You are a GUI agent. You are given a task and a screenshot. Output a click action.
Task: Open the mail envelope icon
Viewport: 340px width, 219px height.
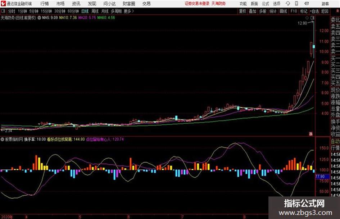point(307,4)
